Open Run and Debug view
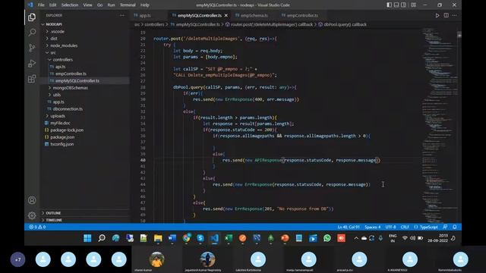The height and width of the screenshot is (273, 486). pyautogui.click(x=32, y=63)
